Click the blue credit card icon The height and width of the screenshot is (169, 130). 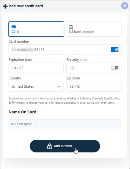pos(14,26)
